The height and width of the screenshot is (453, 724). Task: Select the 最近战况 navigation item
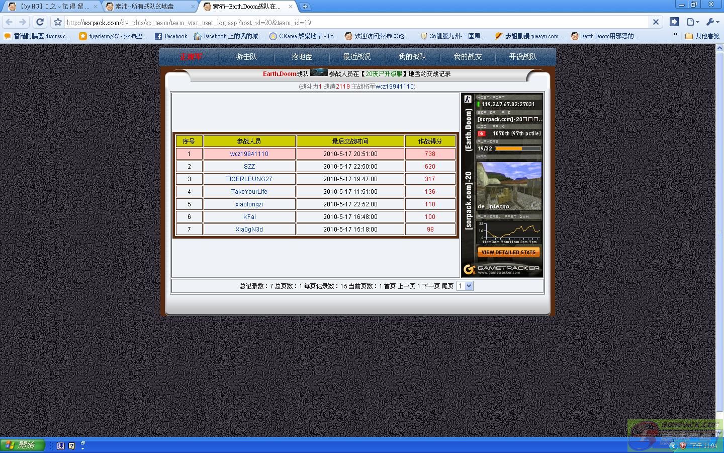click(357, 57)
